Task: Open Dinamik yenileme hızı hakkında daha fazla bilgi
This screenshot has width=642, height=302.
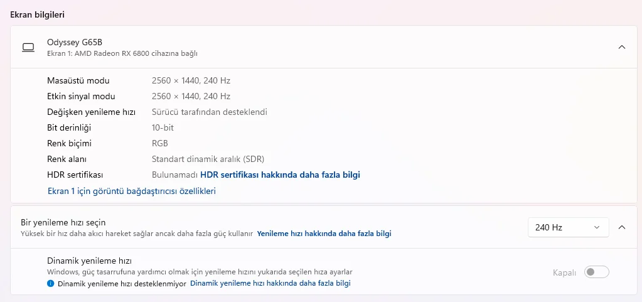Action: [270, 283]
